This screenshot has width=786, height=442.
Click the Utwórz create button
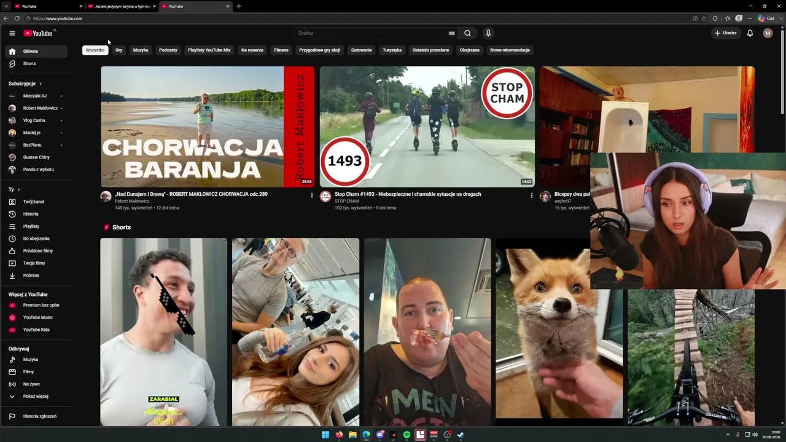pyautogui.click(x=725, y=33)
